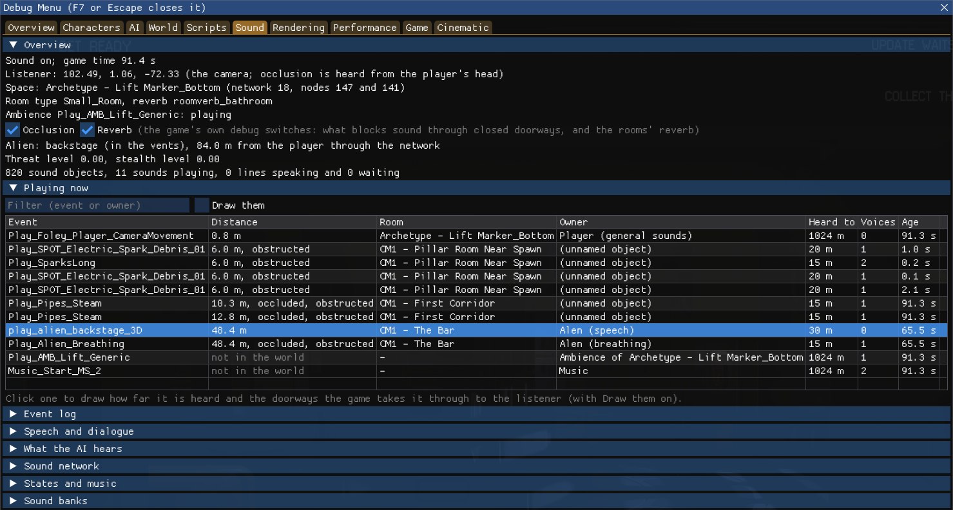The image size is (953, 510).
Task: Collapse the Playing now section
Action: 476,188
